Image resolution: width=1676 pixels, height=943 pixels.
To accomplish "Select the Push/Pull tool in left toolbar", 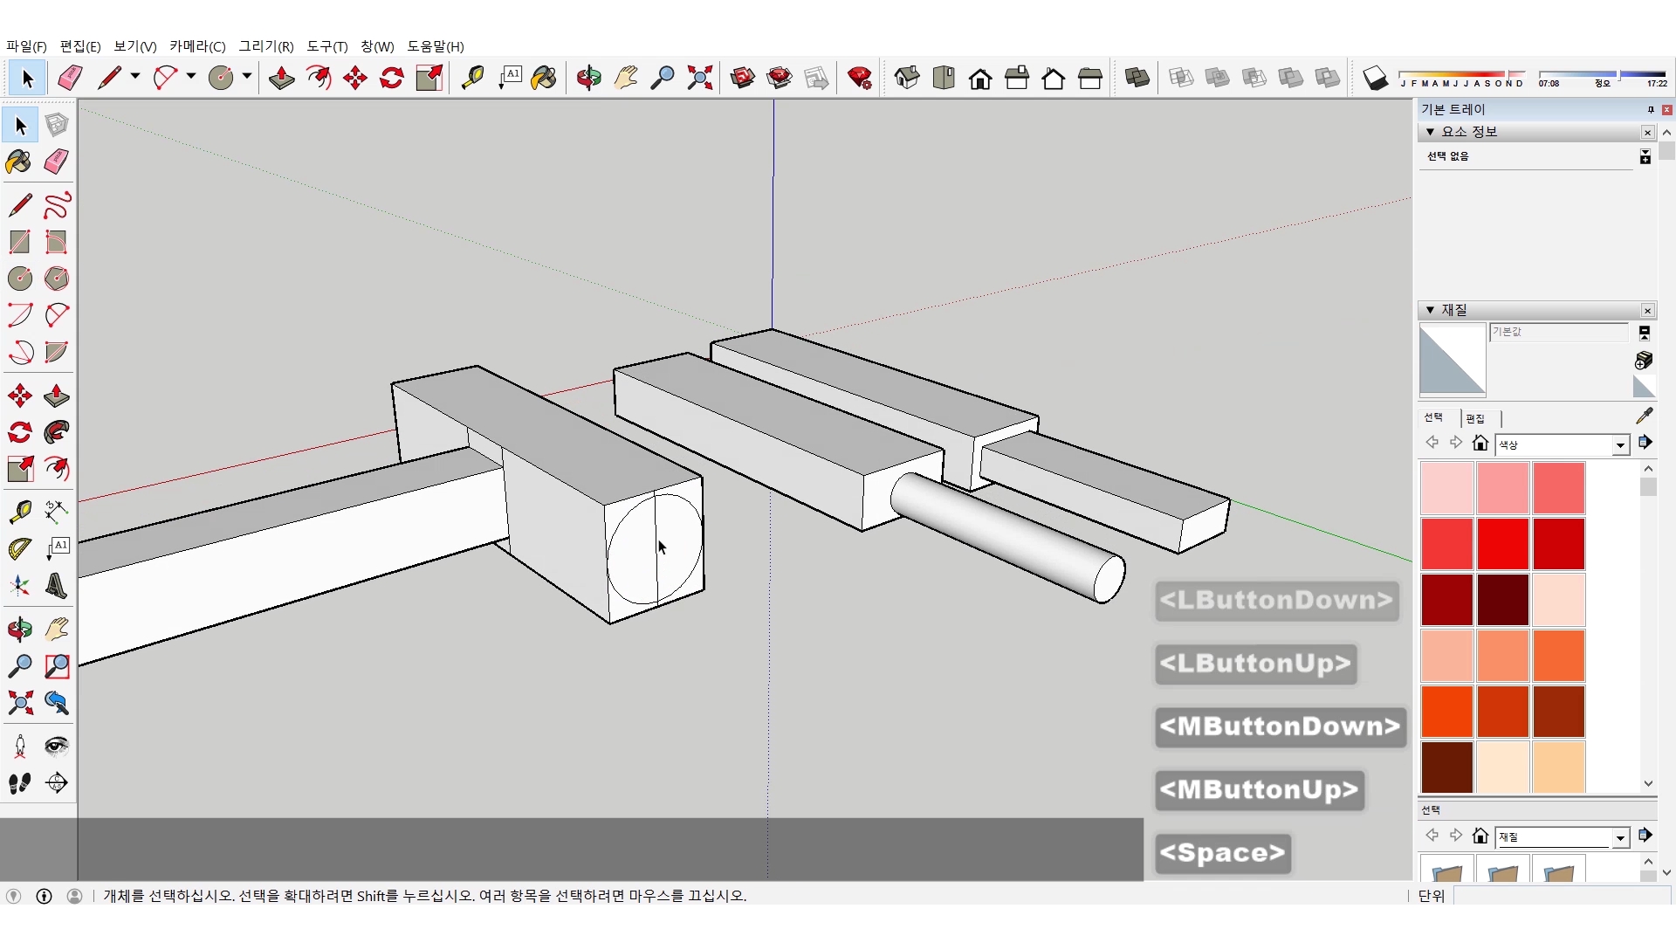I will tap(57, 396).
